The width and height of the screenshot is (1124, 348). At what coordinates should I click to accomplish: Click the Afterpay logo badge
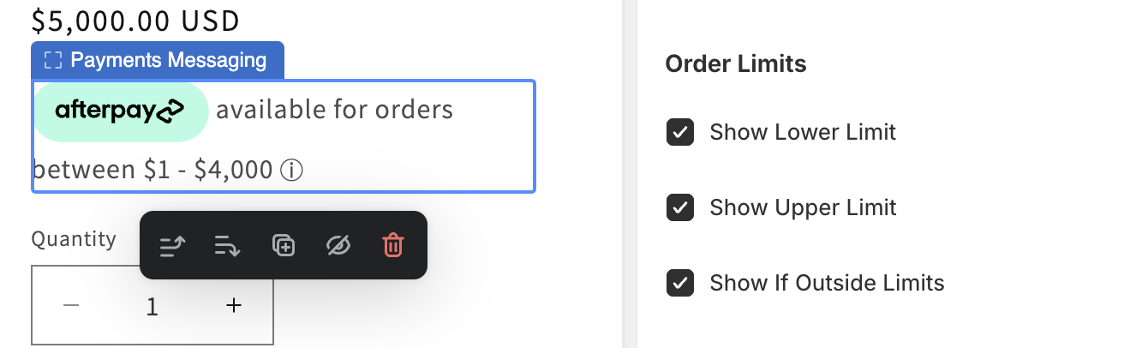[x=120, y=111]
